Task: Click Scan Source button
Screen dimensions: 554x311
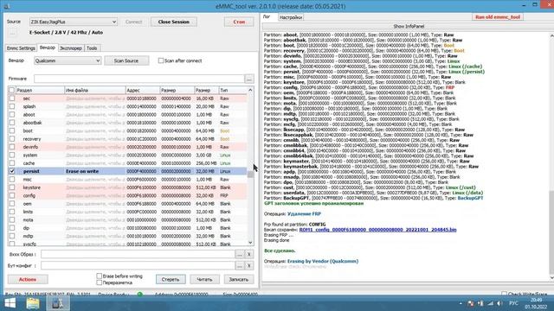Action: [126, 60]
